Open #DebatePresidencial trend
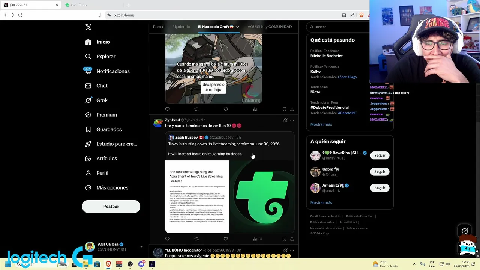The width and height of the screenshot is (480, 270). pyautogui.click(x=329, y=107)
